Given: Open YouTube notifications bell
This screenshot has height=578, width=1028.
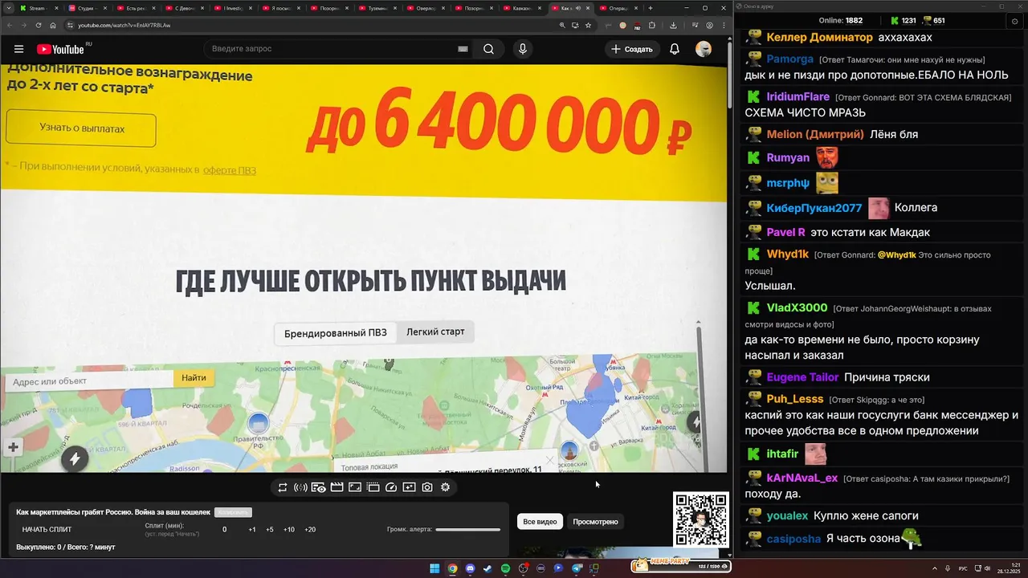Looking at the screenshot, I should coord(675,49).
